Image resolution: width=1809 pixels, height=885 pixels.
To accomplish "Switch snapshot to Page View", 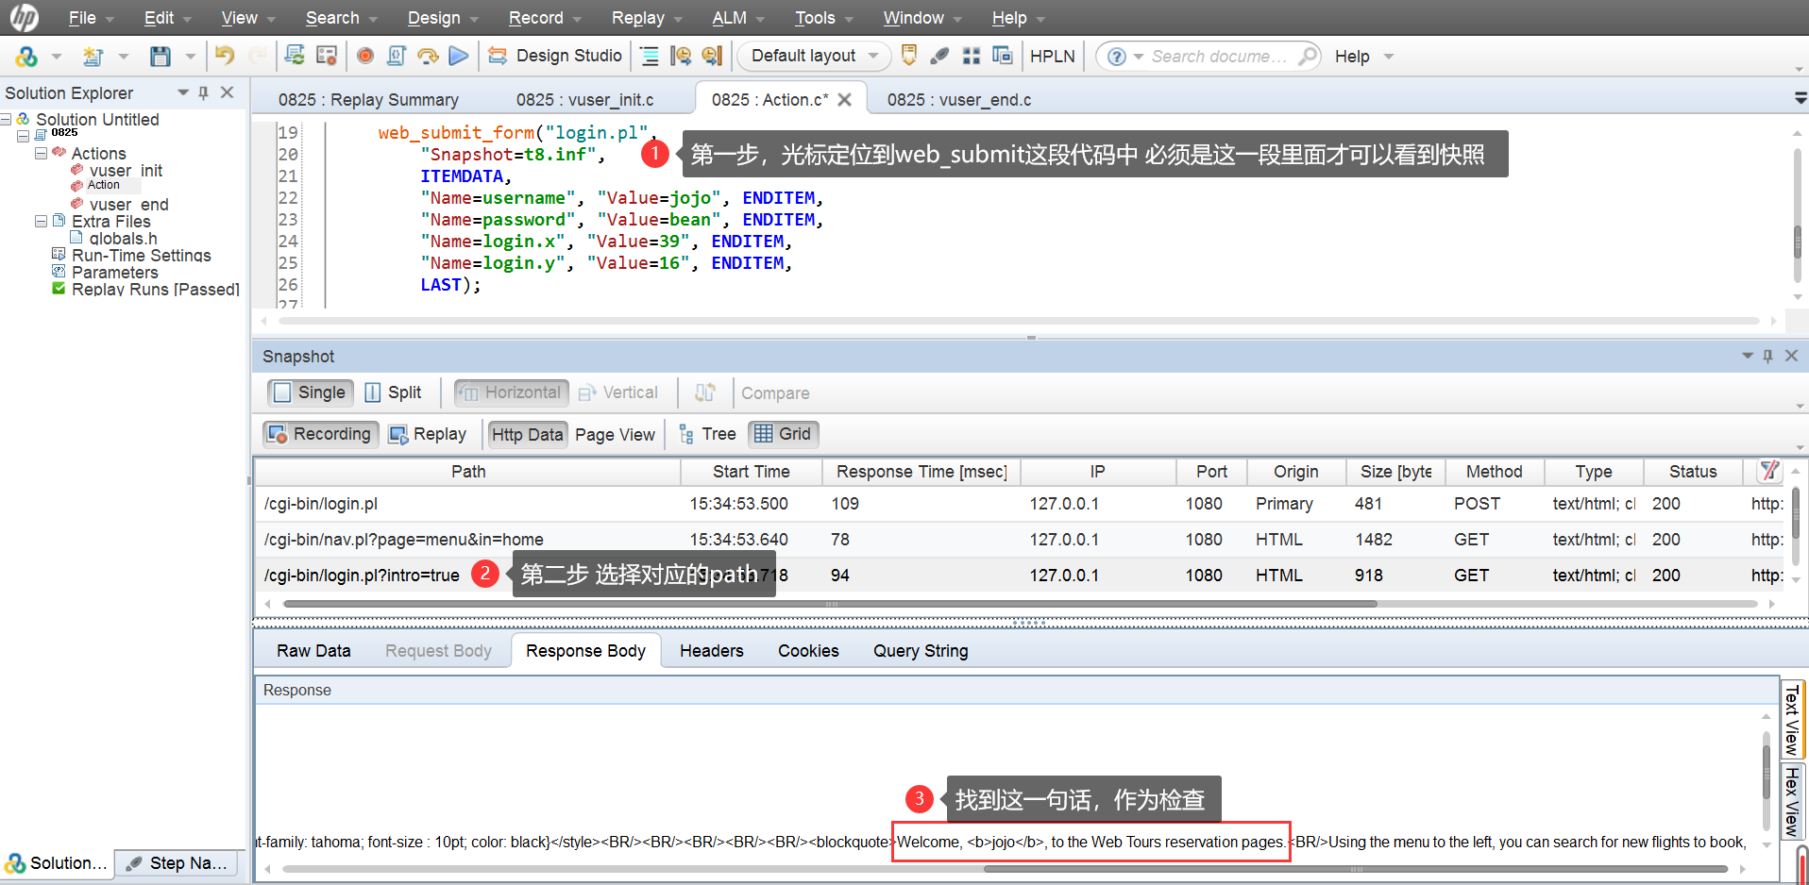I will coord(615,434).
